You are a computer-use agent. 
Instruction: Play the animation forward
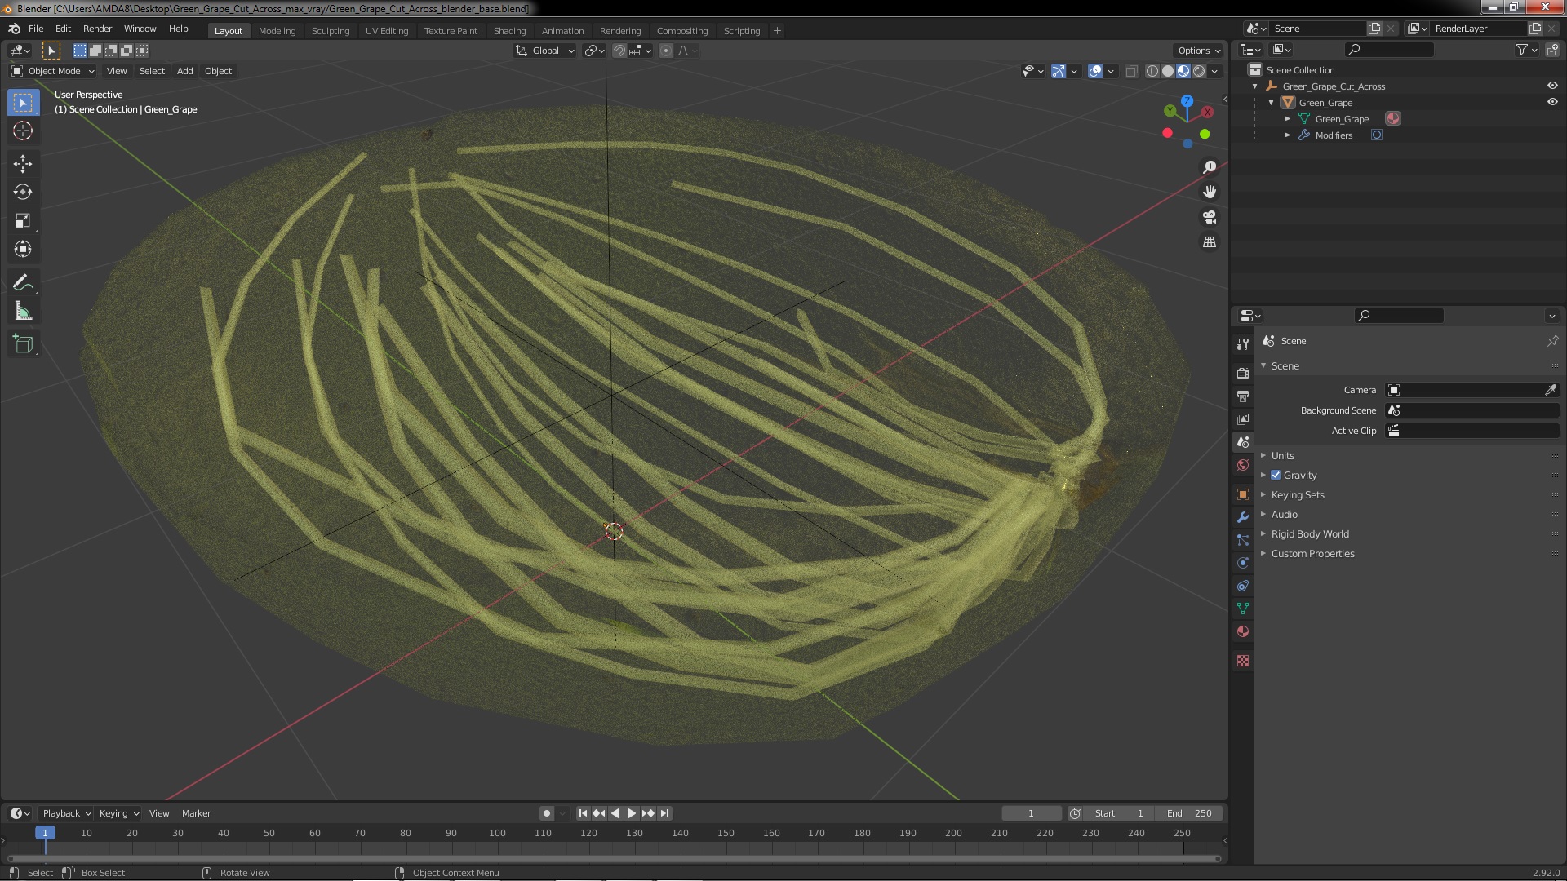click(632, 813)
